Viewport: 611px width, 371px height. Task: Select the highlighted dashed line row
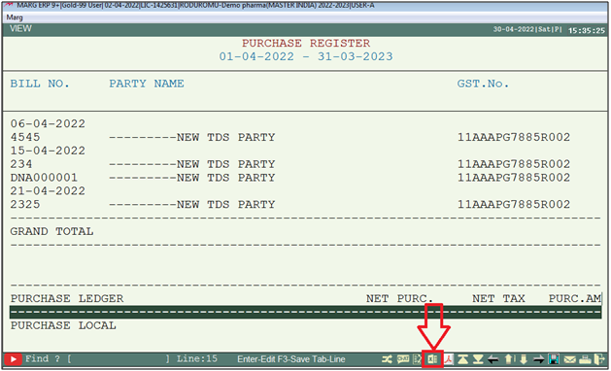(305, 312)
